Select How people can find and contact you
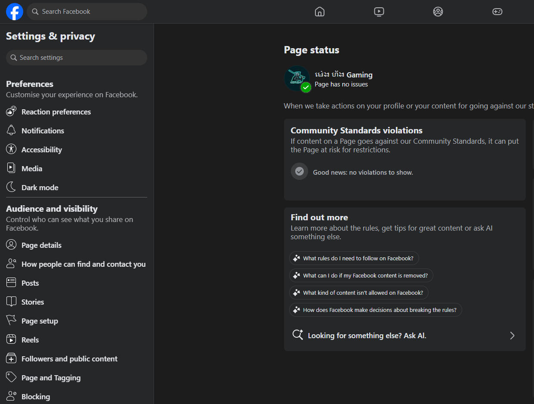This screenshot has height=404, width=534. tap(77, 264)
